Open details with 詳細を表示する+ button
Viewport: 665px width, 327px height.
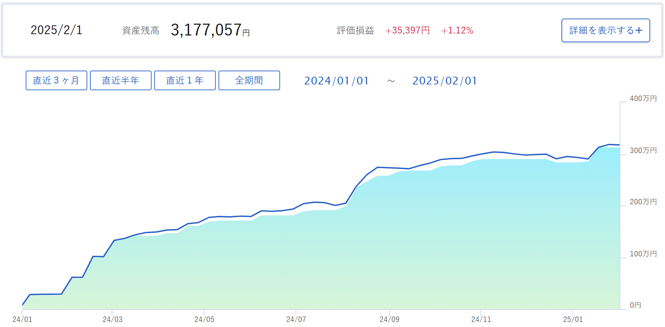[x=605, y=30]
